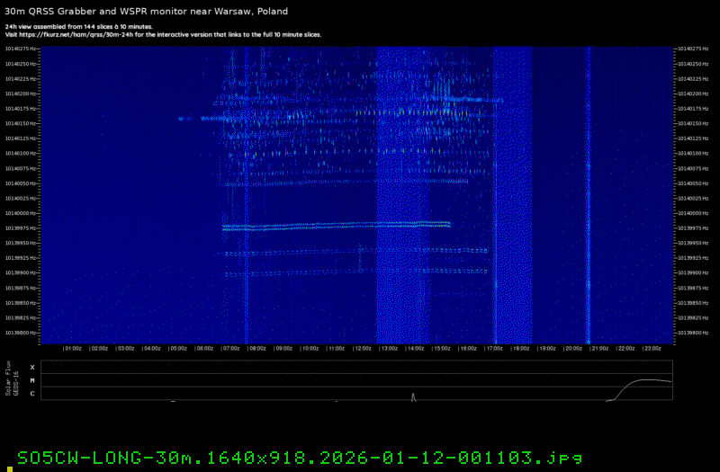Click the yellow cursor block below the filename
Viewport: 720px width, 472px height.
[10, 469]
